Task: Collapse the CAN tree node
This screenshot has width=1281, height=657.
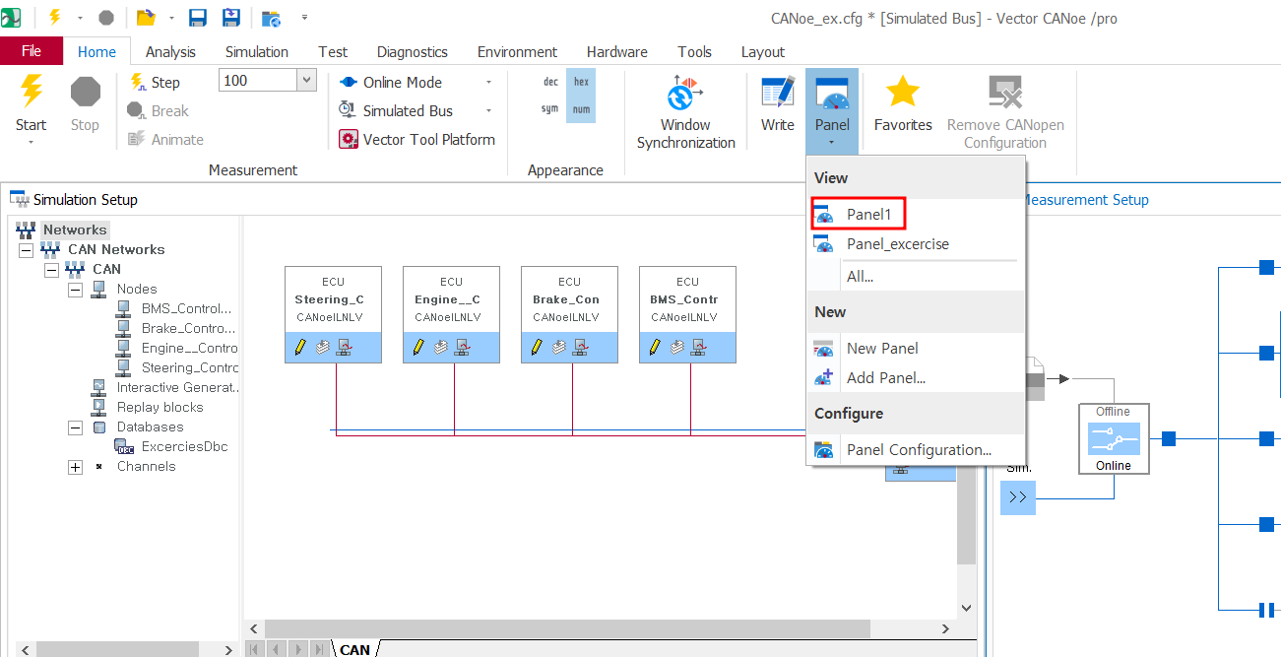Action: point(51,270)
